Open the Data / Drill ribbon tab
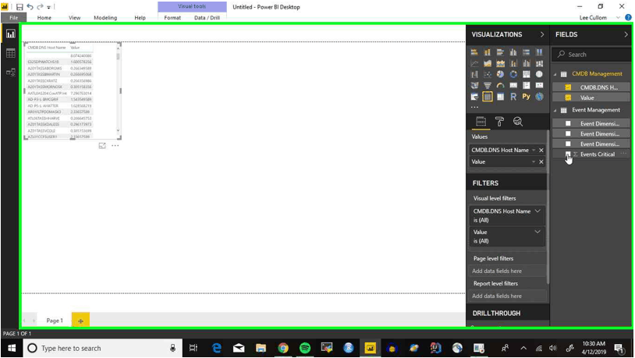Image resolution: width=635 pixels, height=358 pixels. click(x=207, y=18)
